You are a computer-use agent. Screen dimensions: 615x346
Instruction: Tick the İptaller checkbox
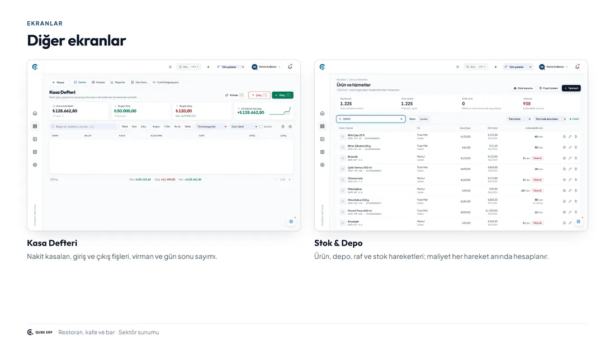(x=261, y=127)
